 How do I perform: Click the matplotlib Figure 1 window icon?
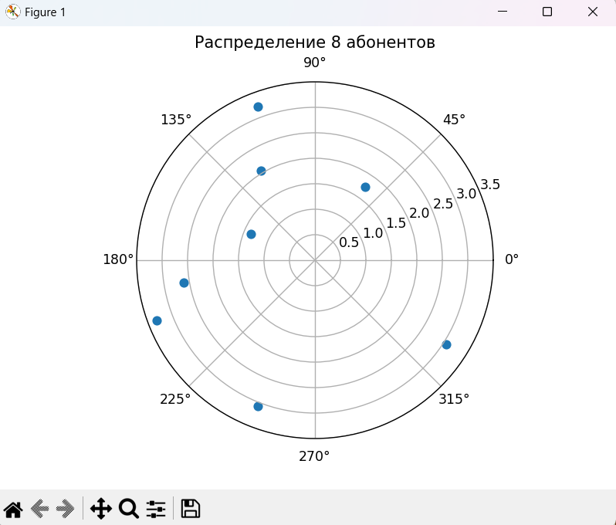coord(12,12)
